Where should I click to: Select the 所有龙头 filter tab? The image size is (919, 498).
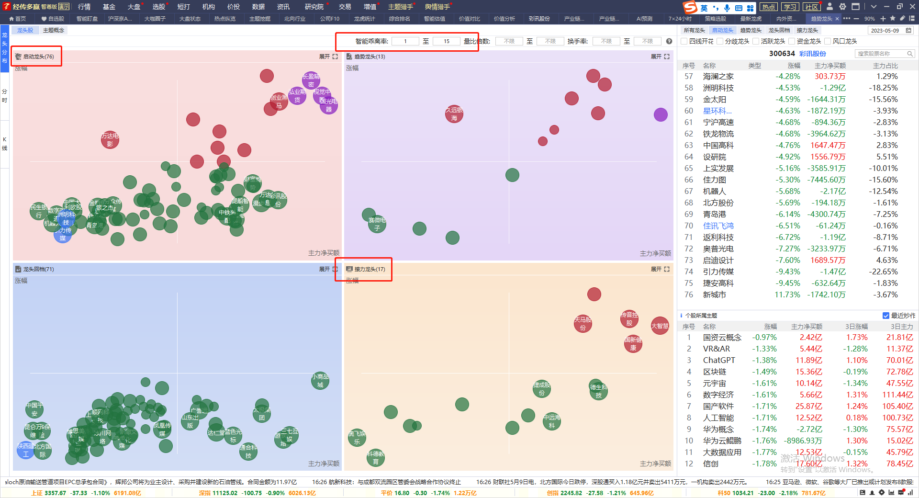(695, 30)
